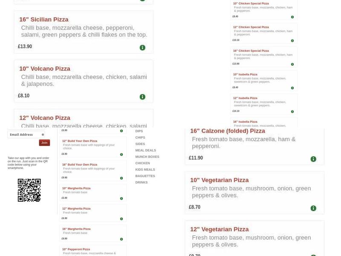View info for the 10" Margherita Pizza
This screenshot has width=341, height=256.
[121, 198]
